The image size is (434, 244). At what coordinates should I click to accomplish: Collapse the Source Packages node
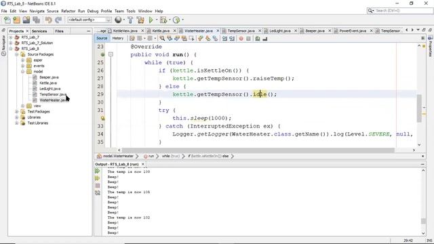point(16,54)
